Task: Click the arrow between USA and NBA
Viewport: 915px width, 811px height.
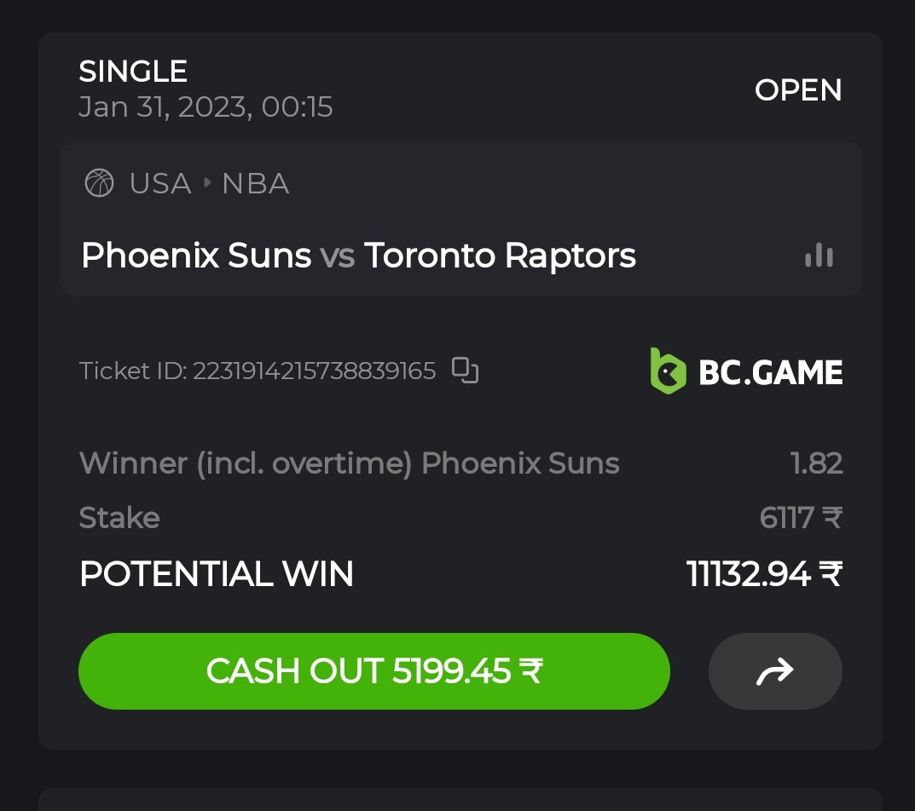Action: pos(206,183)
